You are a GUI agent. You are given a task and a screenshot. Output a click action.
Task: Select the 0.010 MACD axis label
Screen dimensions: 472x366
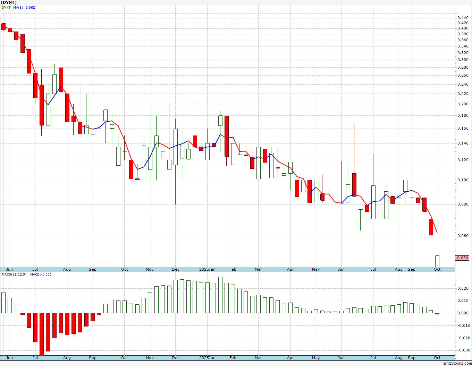pos(463,300)
